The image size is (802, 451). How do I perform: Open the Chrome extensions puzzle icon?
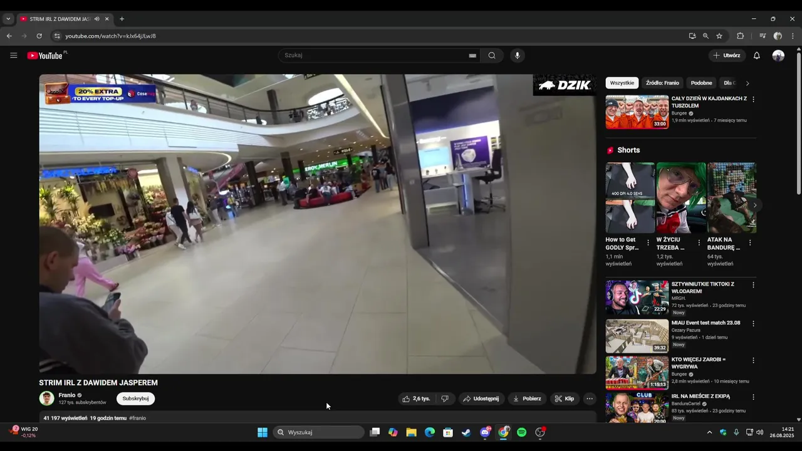click(x=740, y=36)
